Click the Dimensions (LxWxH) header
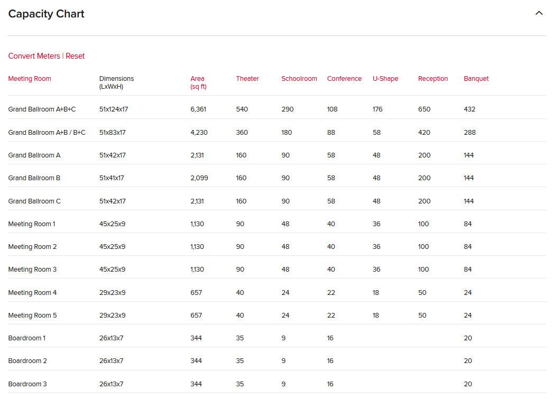 (116, 82)
